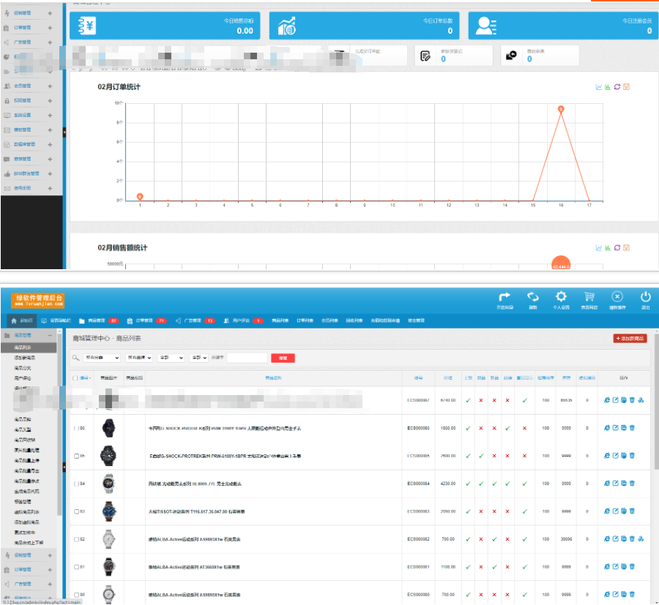Click copy icon for product ECS000086
Viewport: 659px width, 605px height.
click(624, 427)
